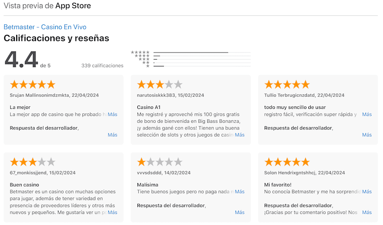Click the star rating on Solon Hendrixgntshhcj's review
Viewport: 383px width, 225px height.
287,162
